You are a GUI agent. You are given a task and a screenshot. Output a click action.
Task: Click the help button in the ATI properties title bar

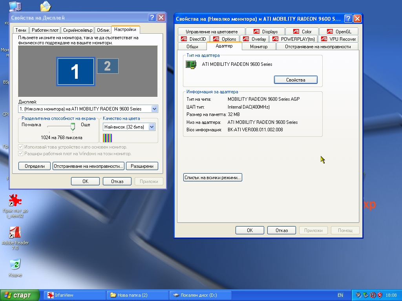348,19
